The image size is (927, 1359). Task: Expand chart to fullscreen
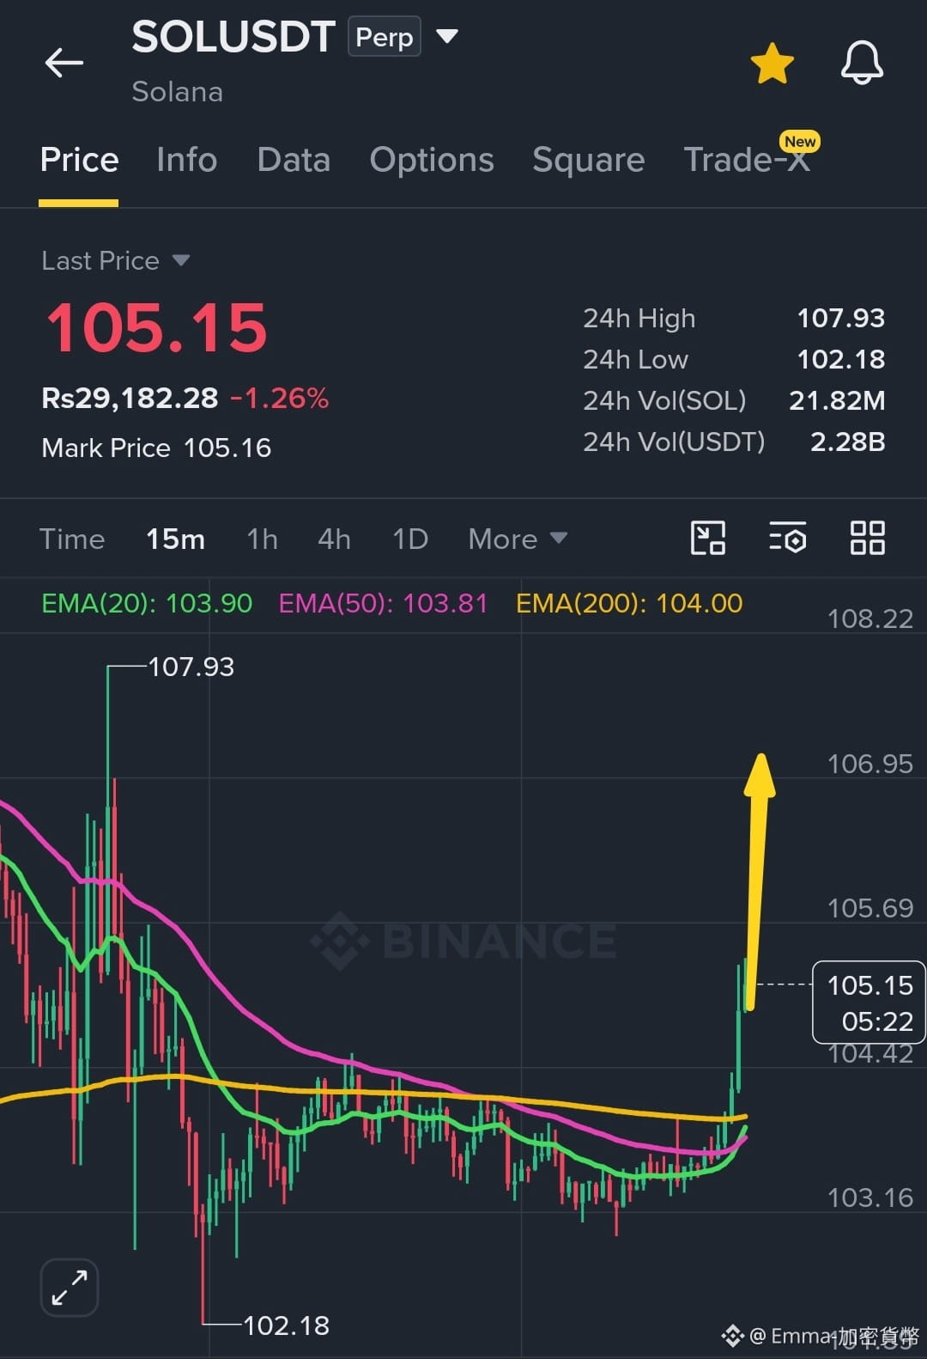[70, 1288]
